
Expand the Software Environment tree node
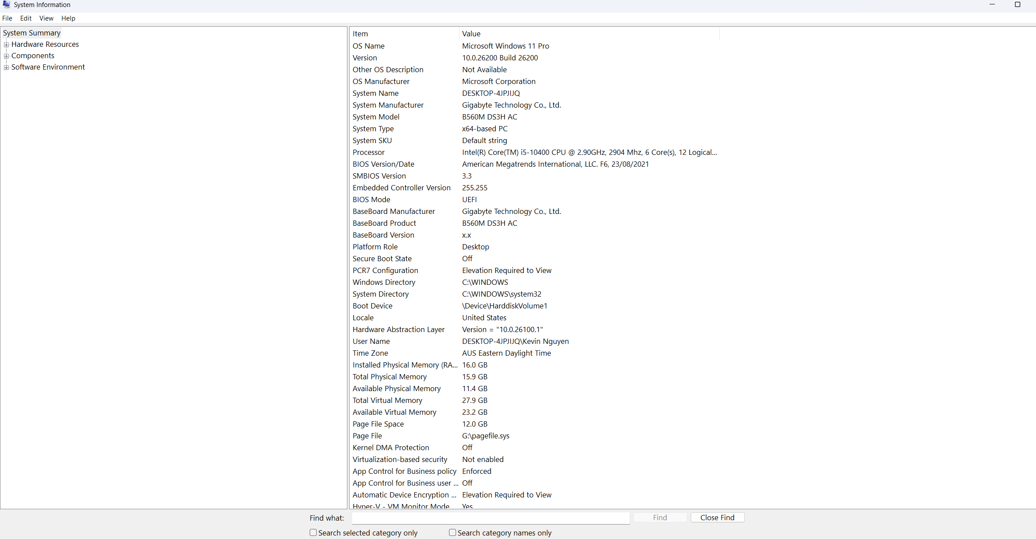[x=6, y=67]
